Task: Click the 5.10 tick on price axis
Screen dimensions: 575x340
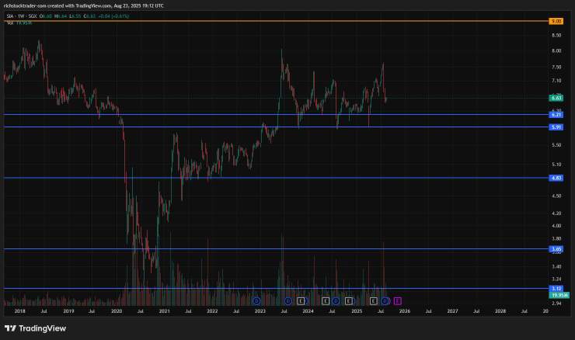Action: point(556,165)
